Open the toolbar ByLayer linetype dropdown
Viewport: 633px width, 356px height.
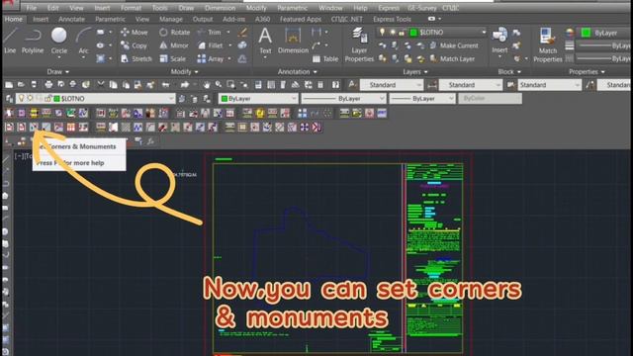click(x=343, y=99)
